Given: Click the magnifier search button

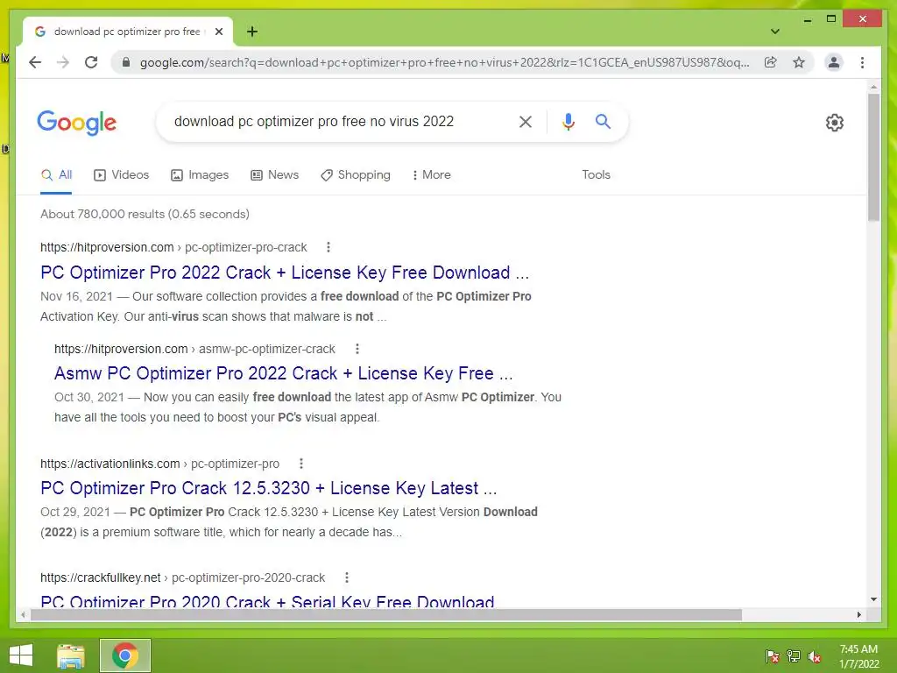Looking at the screenshot, I should [x=603, y=121].
